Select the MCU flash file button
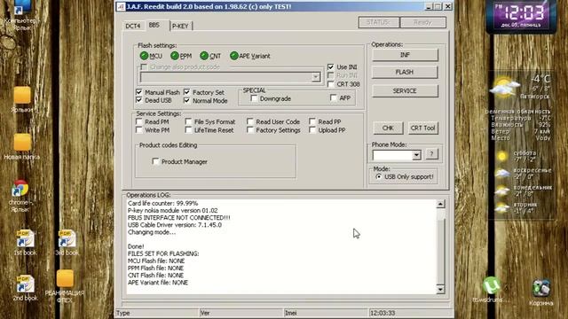The image size is (568, 319). [x=144, y=56]
